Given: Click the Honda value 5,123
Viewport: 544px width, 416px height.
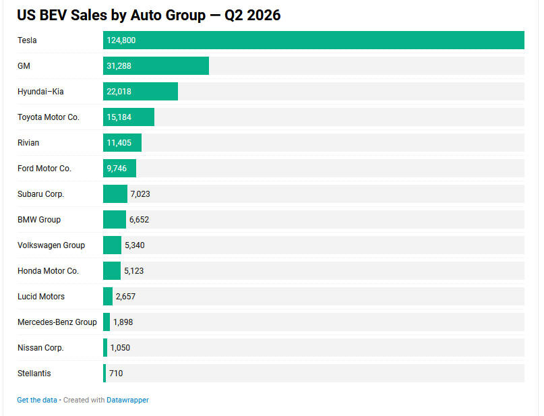Looking at the screenshot, I should 133,271.
